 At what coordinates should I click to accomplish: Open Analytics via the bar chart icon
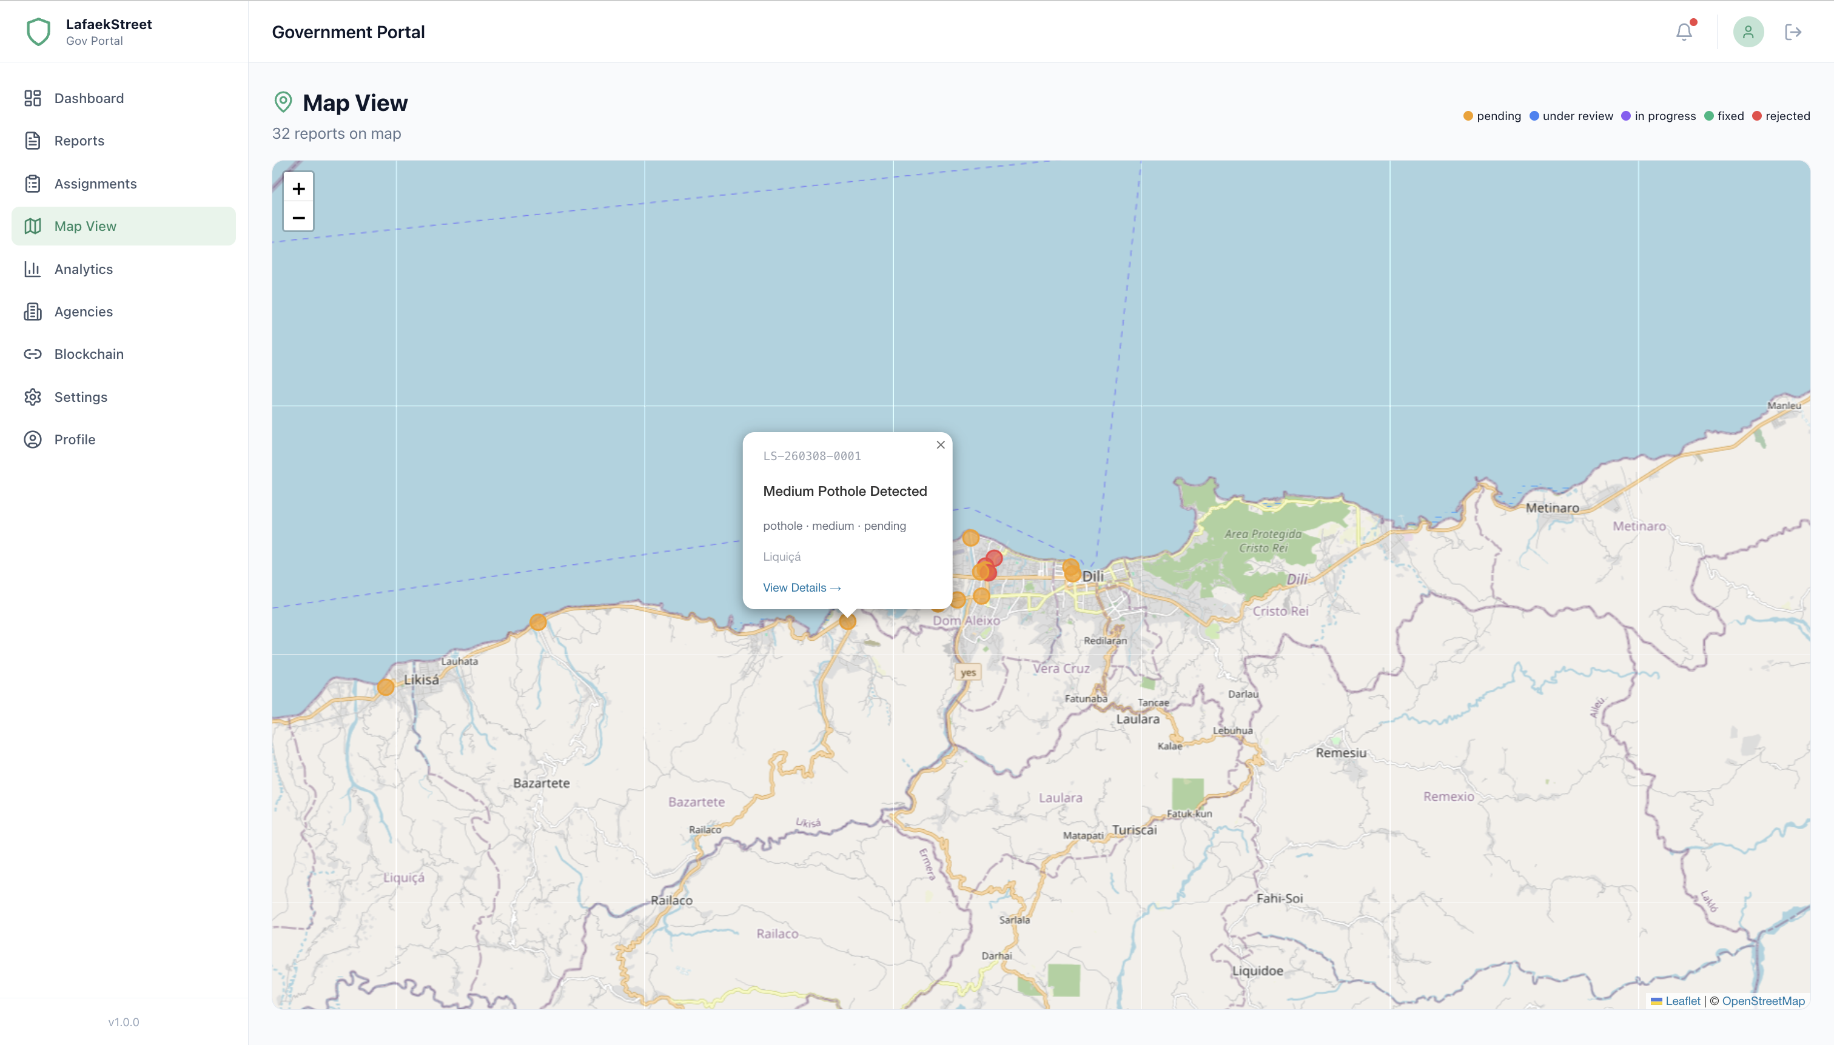tap(33, 269)
